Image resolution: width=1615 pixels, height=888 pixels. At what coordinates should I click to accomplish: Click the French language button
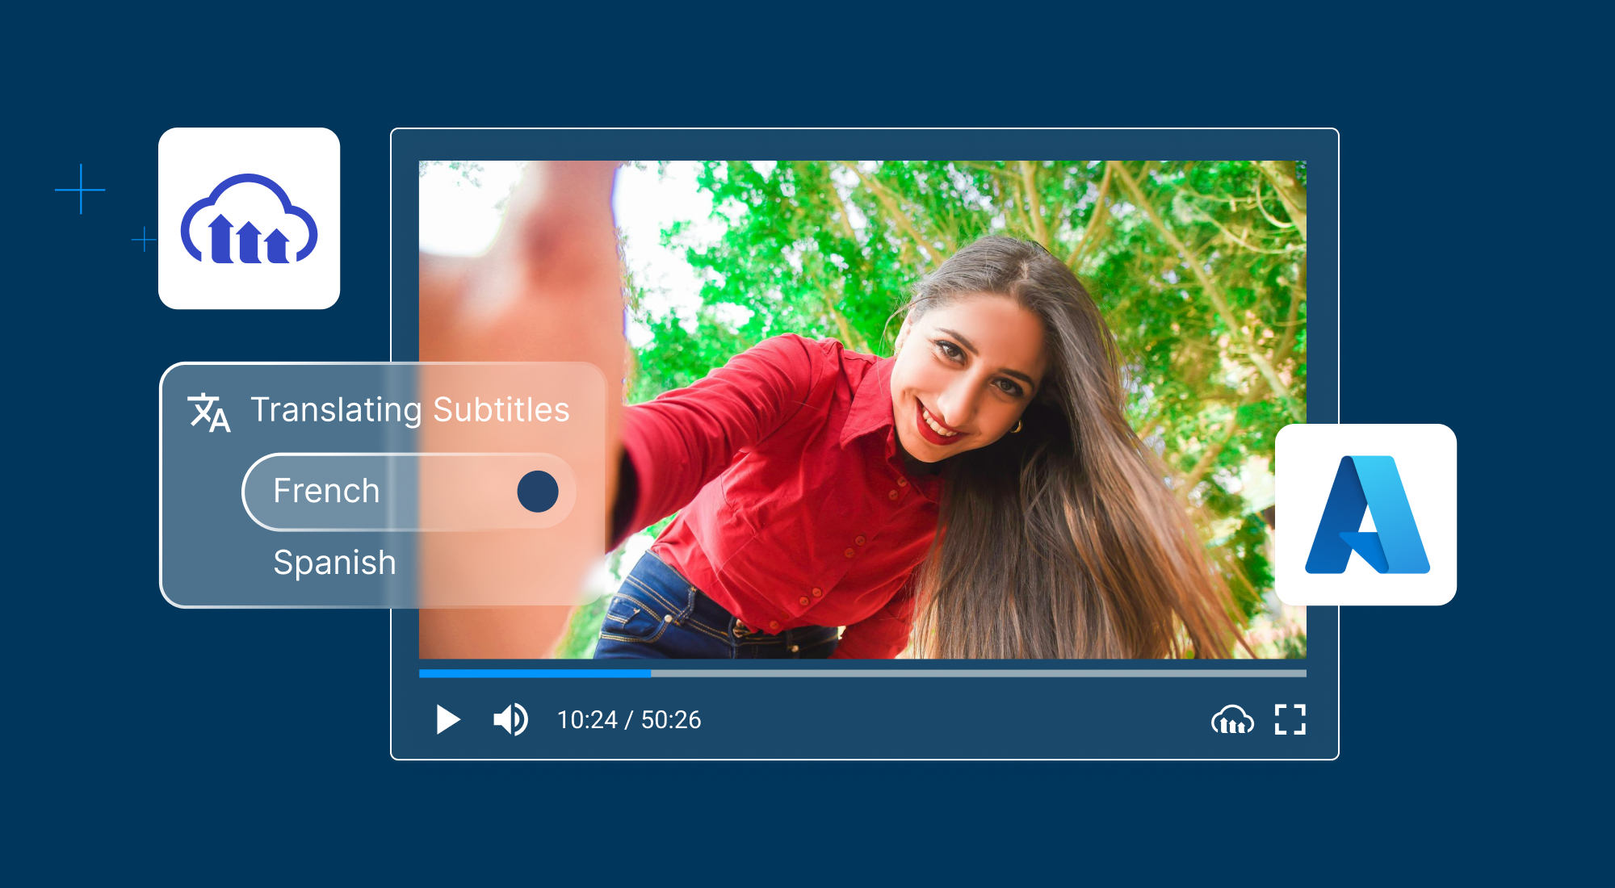pyautogui.click(x=326, y=491)
